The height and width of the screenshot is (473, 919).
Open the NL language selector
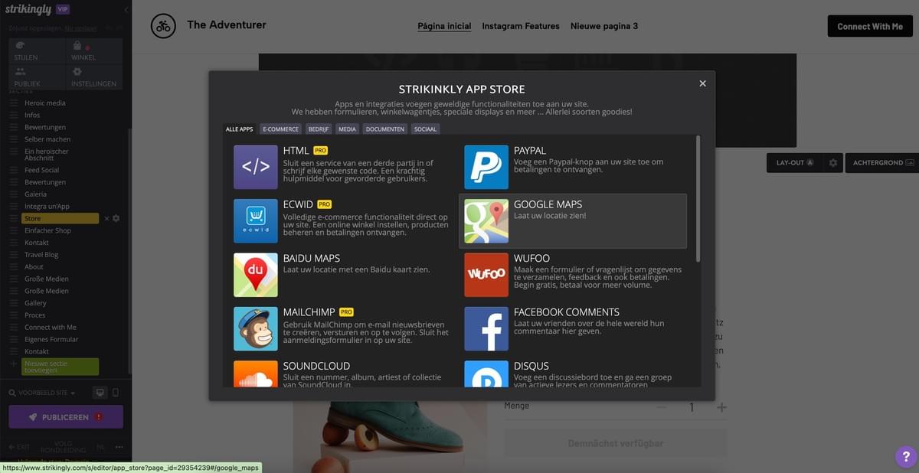(x=100, y=446)
